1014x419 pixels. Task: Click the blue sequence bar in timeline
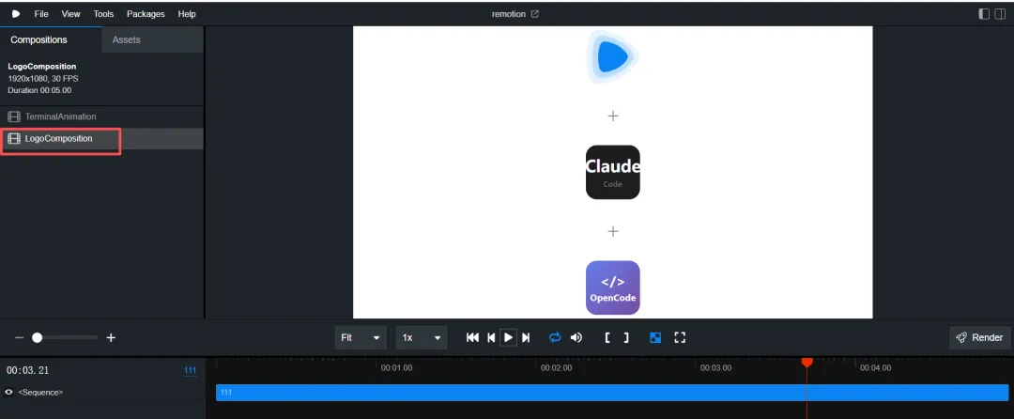[x=612, y=393]
